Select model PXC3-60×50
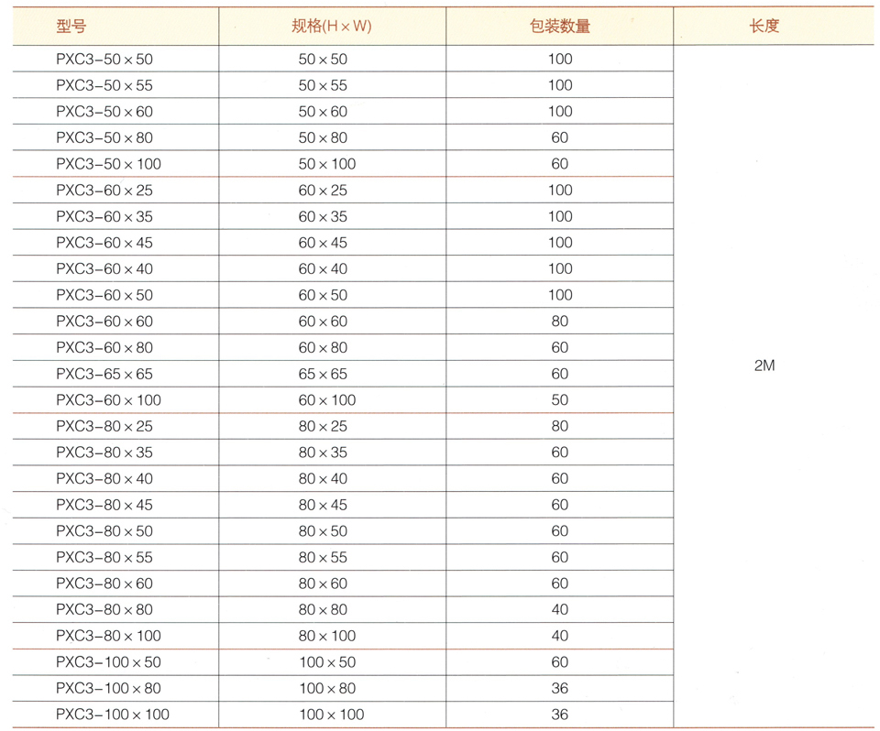 104,295
